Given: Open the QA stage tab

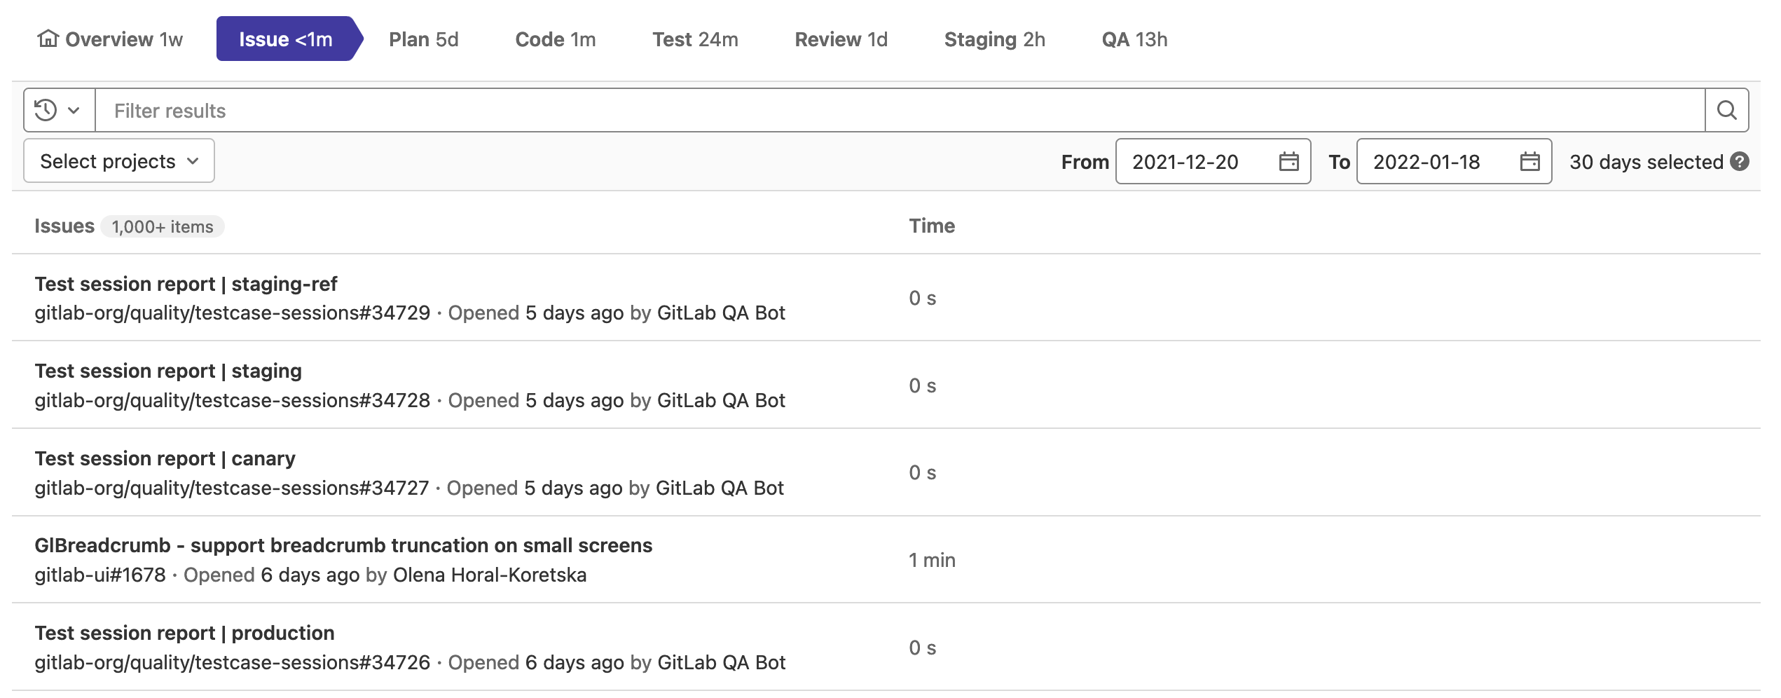Looking at the screenshot, I should click(x=1134, y=39).
